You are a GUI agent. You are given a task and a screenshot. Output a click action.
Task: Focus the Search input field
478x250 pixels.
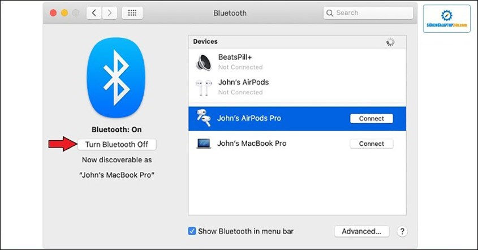click(368, 13)
